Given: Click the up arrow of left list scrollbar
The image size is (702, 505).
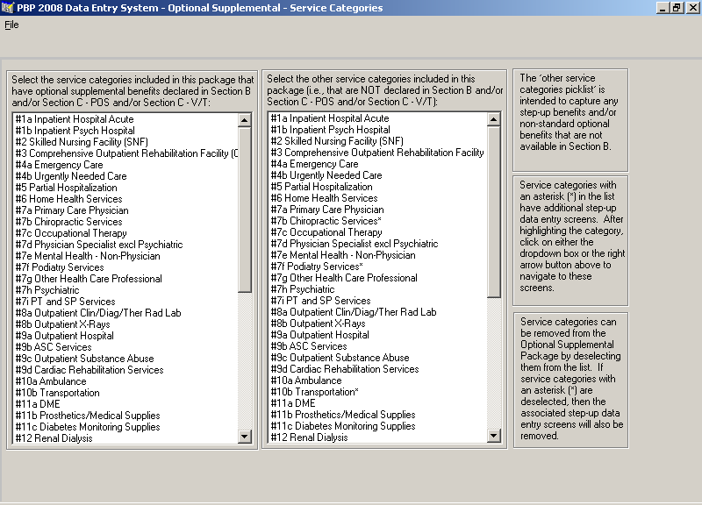Looking at the screenshot, I should click(x=245, y=120).
